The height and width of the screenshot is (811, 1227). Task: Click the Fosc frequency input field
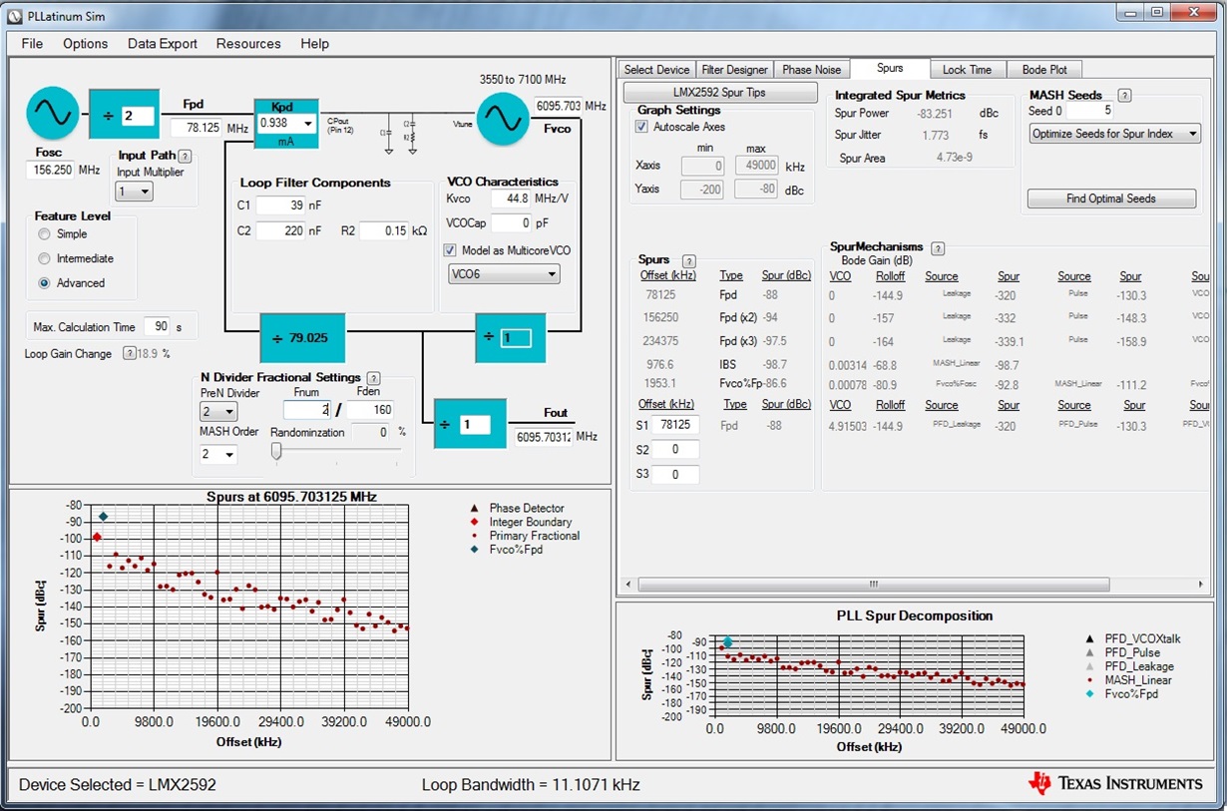51,171
